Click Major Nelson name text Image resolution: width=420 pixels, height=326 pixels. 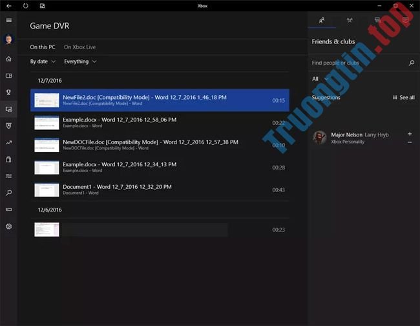tap(346, 135)
